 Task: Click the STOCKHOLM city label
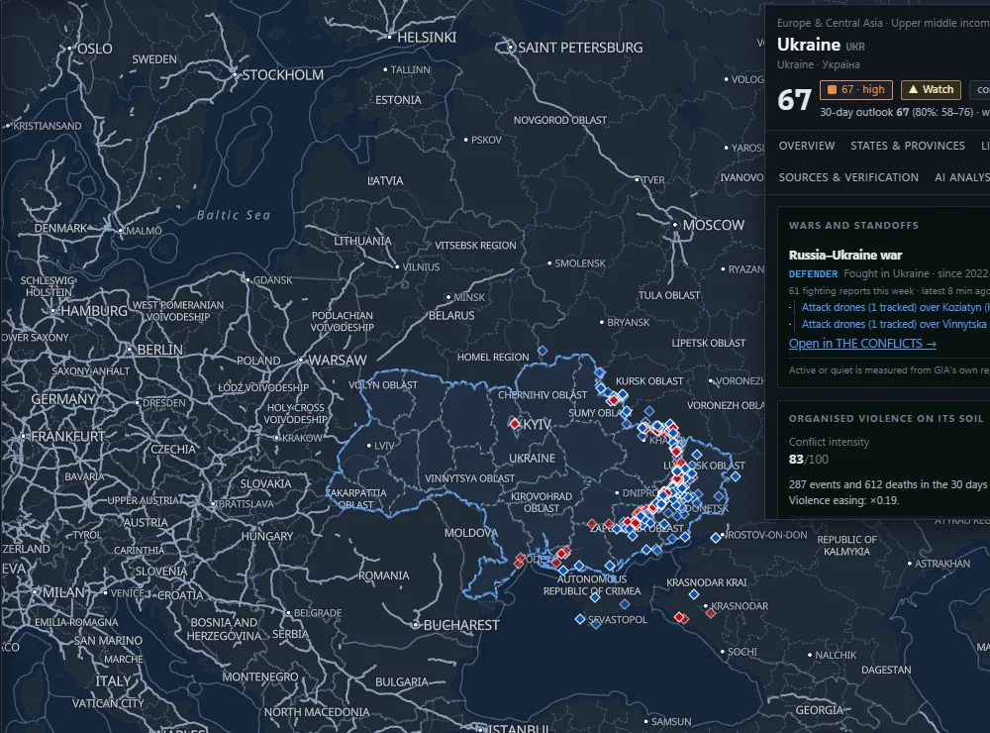[283, 75]
